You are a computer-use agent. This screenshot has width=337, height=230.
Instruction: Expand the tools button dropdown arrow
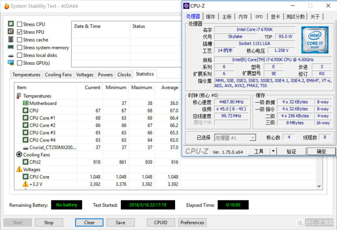tap(273, 151)
